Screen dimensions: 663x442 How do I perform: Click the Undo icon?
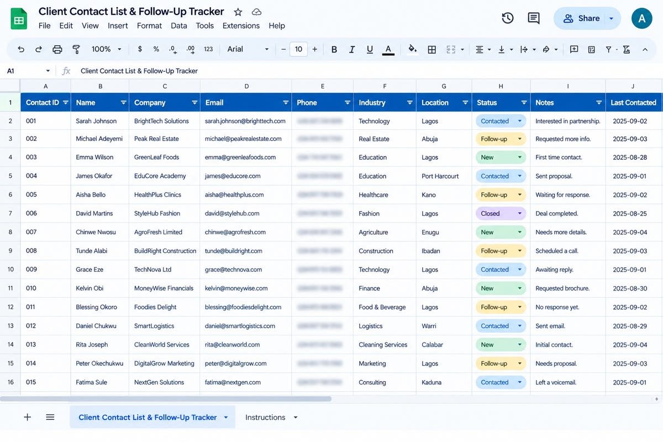click(21, 49)
